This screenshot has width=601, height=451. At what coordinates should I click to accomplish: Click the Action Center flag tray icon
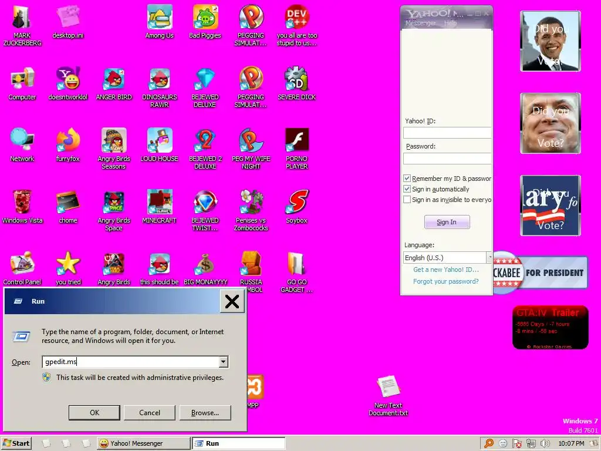(x=516, y=443)
